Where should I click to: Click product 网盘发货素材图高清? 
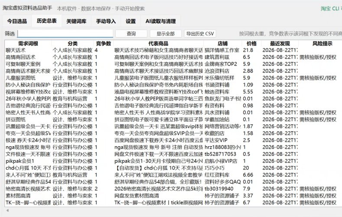[x=137, y=196]
